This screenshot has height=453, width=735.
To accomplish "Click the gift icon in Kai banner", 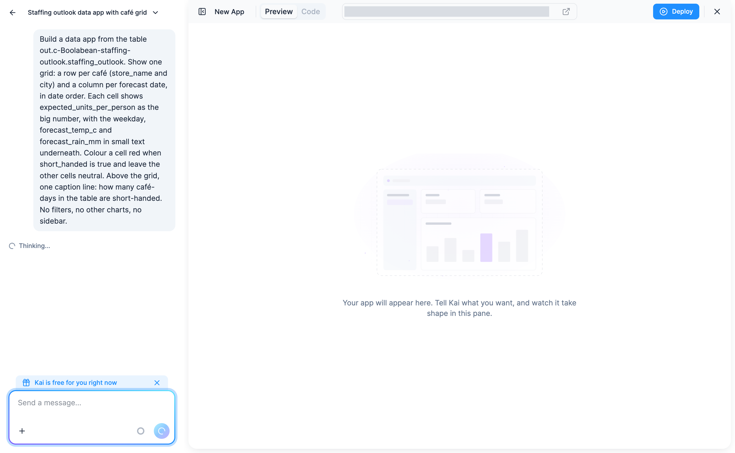I will click(27, 382).
